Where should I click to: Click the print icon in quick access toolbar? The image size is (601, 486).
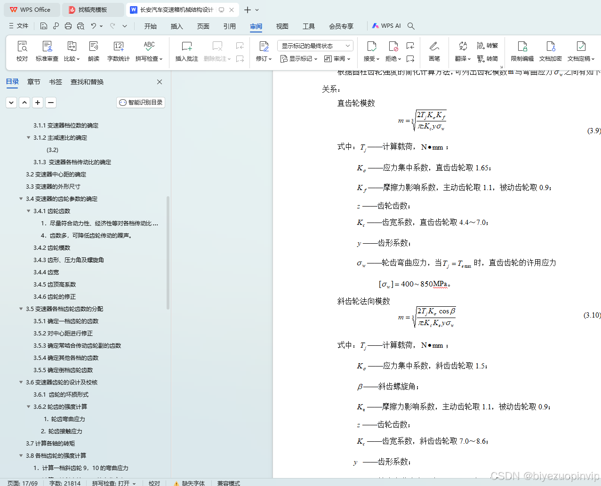[68, 26]
